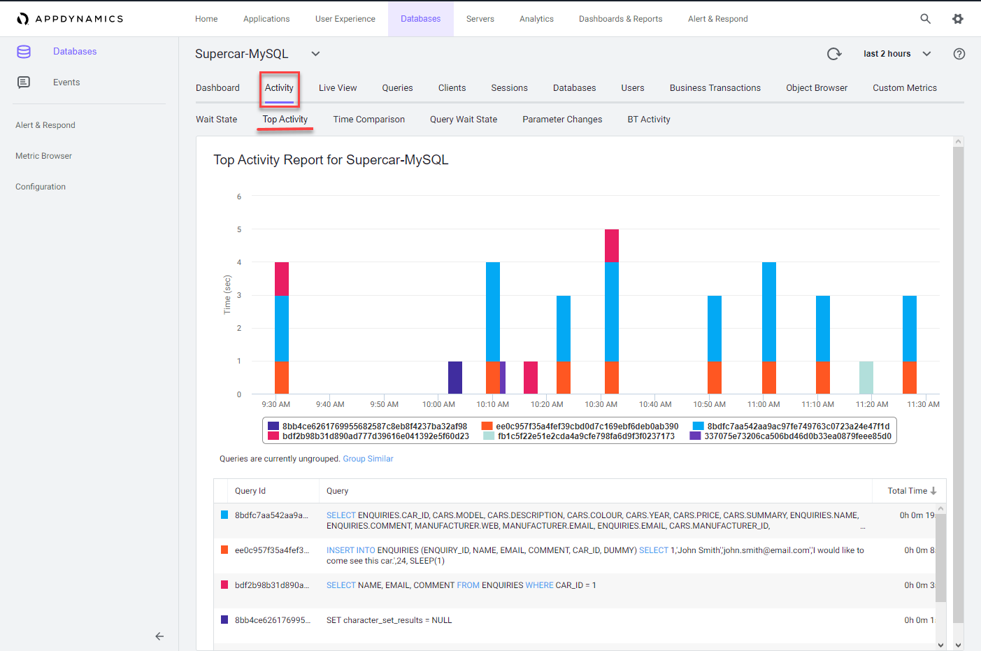The height and width of the screenshot is (651, 981).
Task: Select query row bdf2b98b31d890a...
Action: (x=575, y=591)
